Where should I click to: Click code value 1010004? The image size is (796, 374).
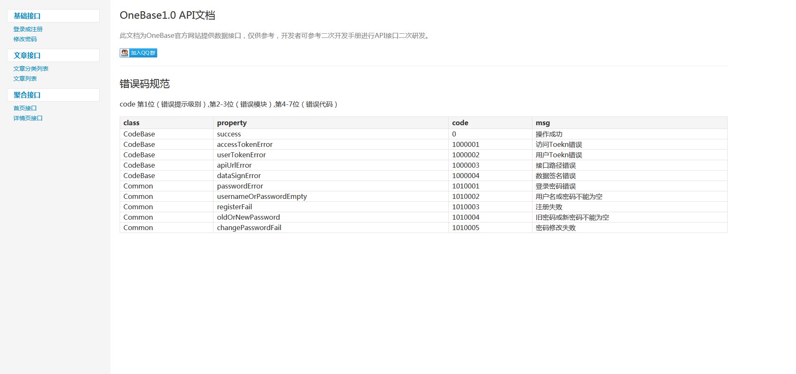(490, 217)
